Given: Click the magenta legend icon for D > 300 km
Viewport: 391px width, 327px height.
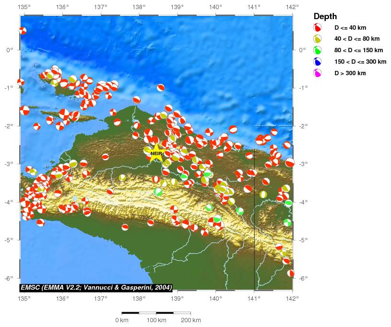Looking at the screenshot, I should [317, 73].
